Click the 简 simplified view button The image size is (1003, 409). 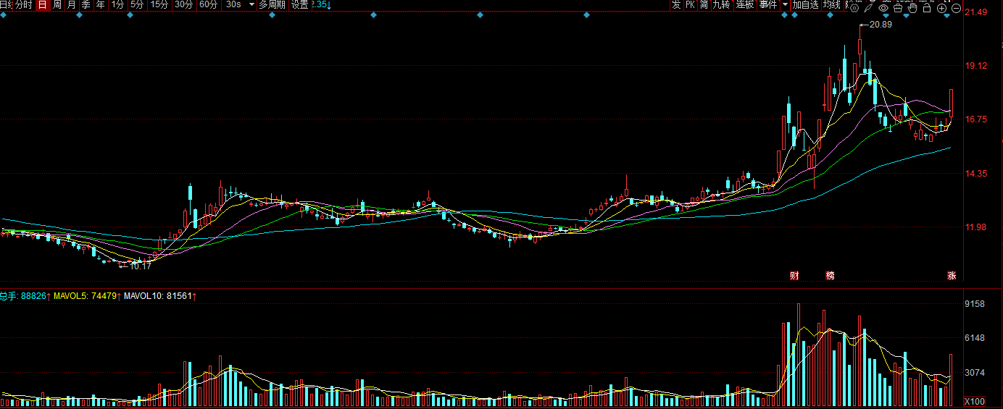pyautogui.click(x=704, y=4)
